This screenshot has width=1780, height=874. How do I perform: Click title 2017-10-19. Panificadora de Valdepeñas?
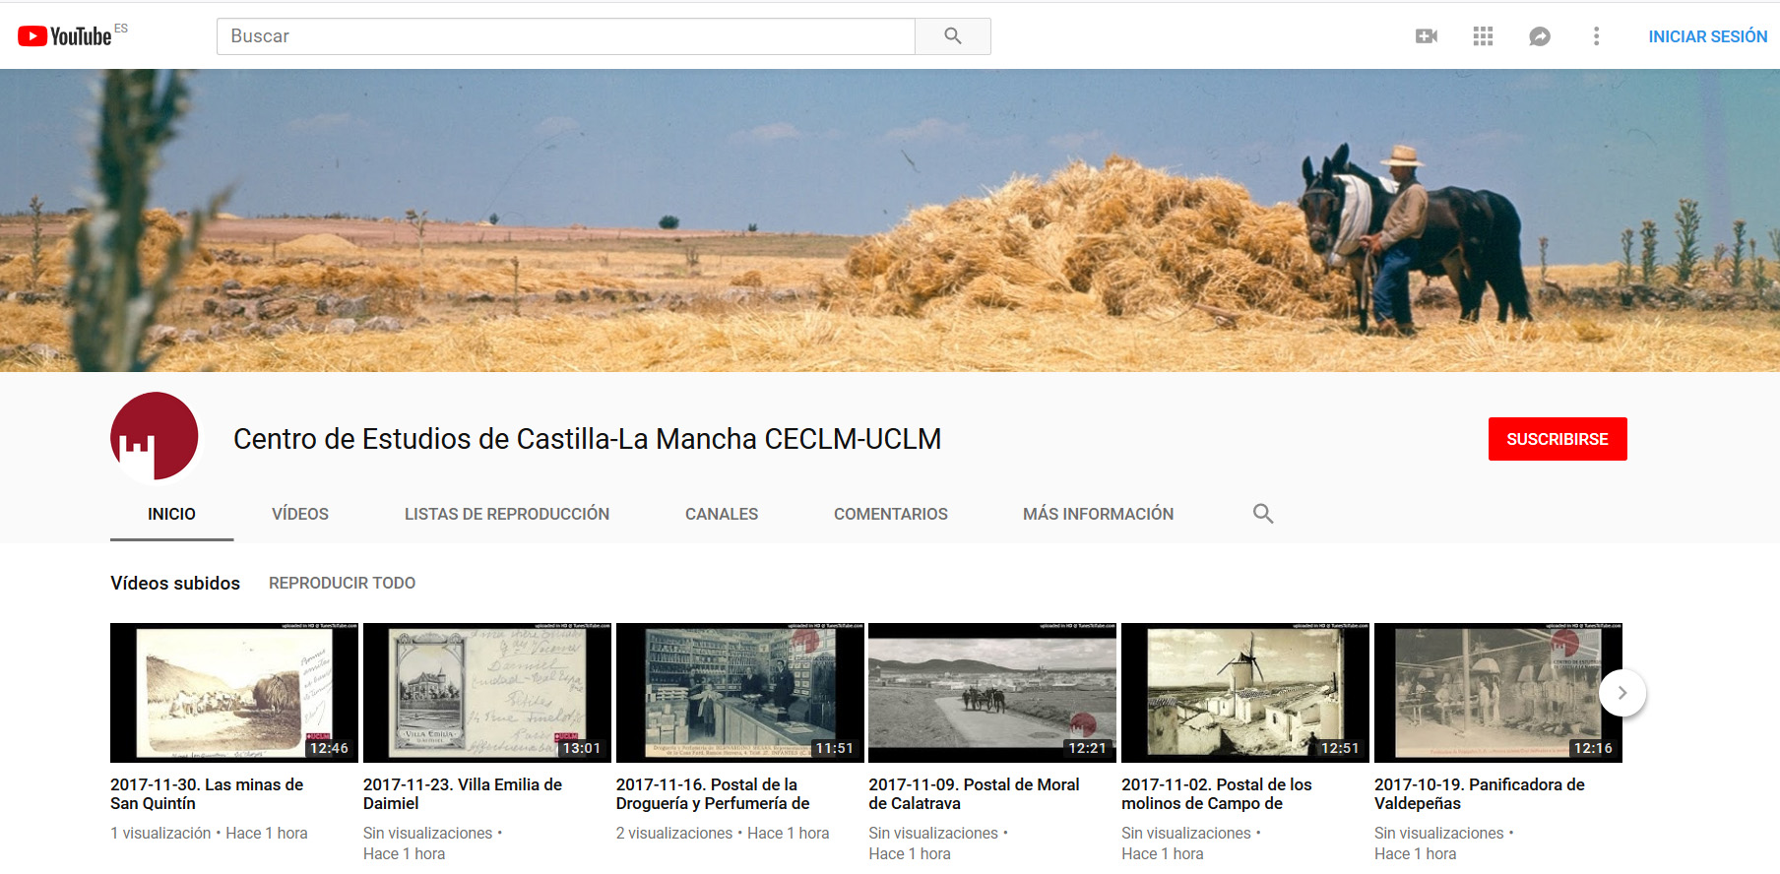[x=1480, y=794]
